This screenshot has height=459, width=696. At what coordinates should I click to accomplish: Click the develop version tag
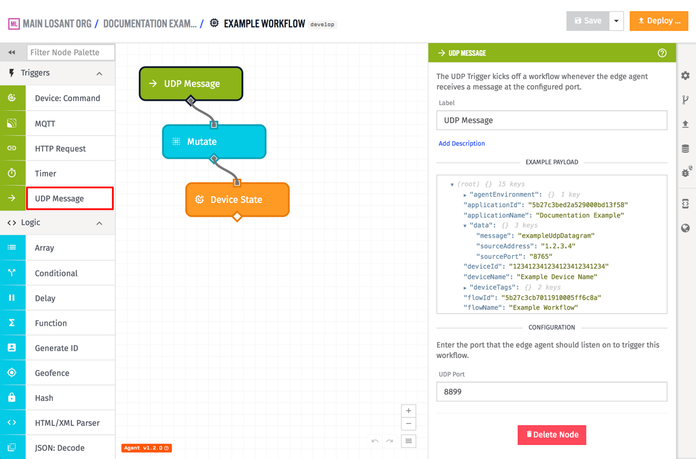tap(322, 24)
